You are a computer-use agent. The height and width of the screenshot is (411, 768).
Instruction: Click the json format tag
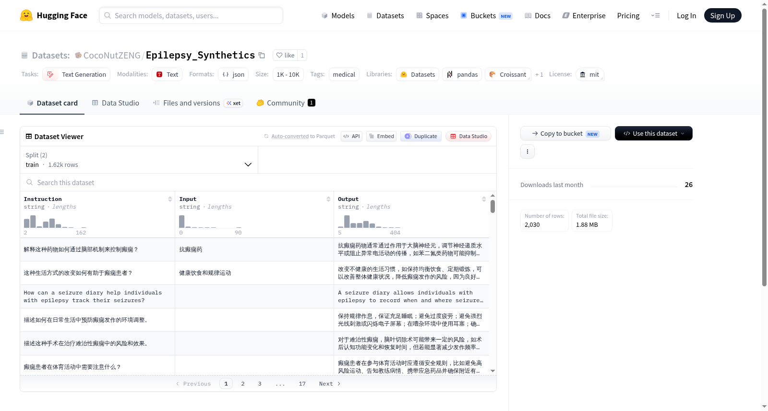point(233,74)
